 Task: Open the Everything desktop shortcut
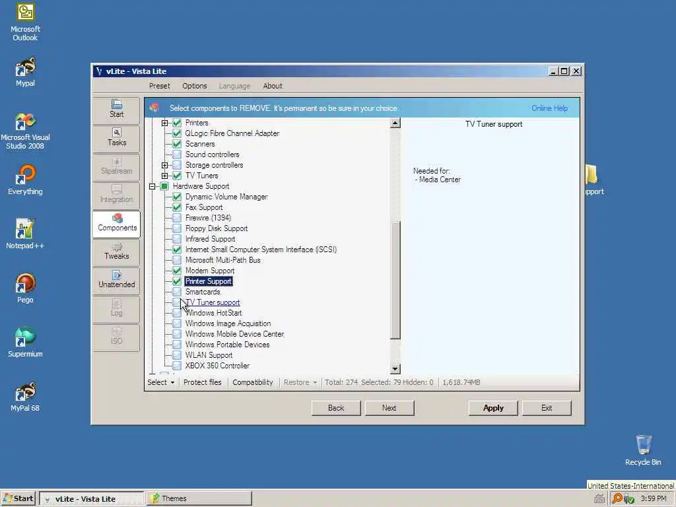pyautogui.click(x=25, y=180)
